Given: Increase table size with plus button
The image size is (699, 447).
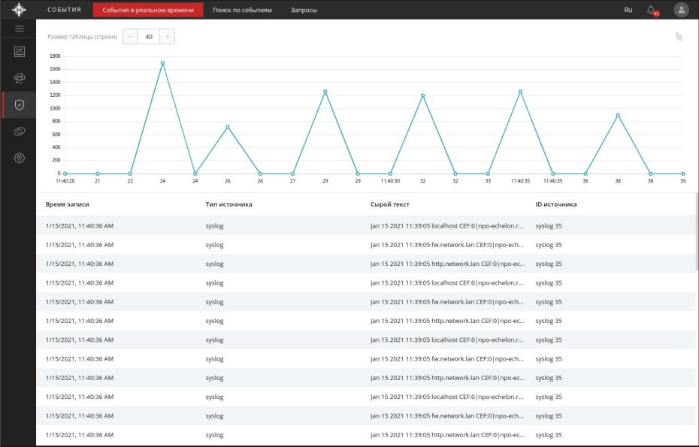Looking at the screenshot, I should (x=167, y=37).
